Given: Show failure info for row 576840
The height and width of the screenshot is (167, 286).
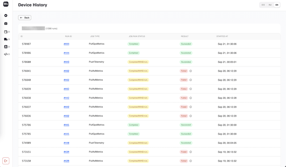Looking at the screenshot, I should pyautogui.click(x=191, y=80).
